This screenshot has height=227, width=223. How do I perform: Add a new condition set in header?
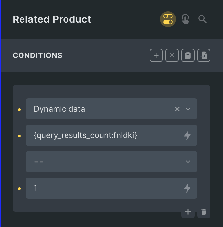(156, 55)
